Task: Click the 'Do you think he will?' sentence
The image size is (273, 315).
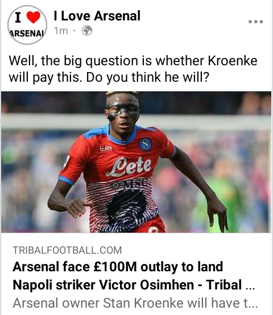Action: 148,77
